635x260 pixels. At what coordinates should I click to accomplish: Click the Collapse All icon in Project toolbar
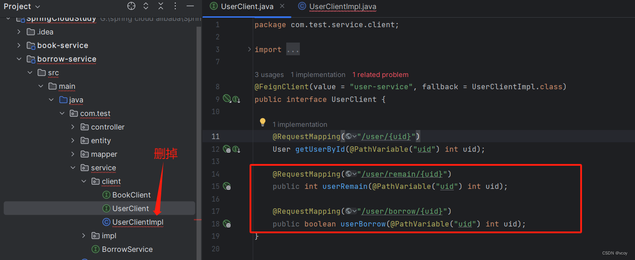pos(161,6)
